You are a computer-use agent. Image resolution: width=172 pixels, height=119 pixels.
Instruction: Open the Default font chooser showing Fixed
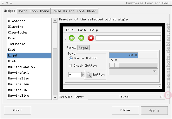tap(127, 97)
